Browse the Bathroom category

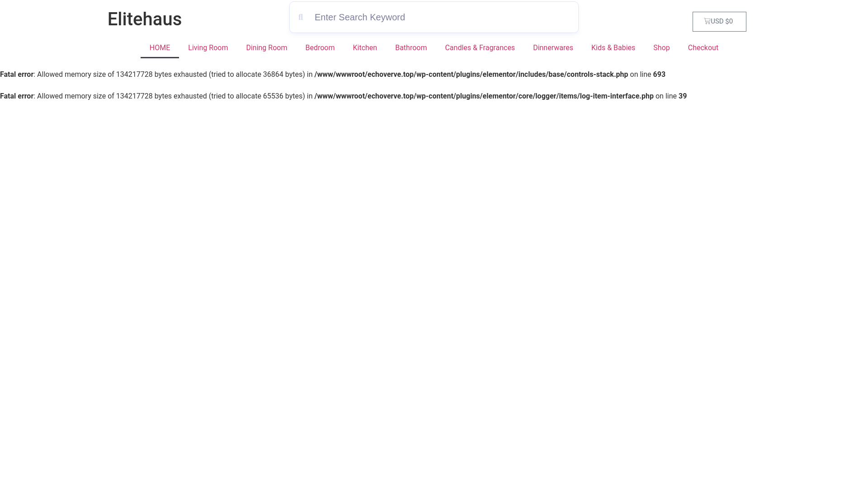[x=411, y=48]
